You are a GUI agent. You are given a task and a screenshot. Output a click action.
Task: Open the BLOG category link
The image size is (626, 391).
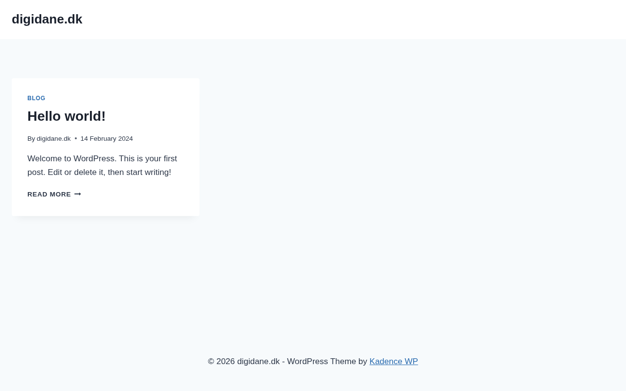point(36,98)
